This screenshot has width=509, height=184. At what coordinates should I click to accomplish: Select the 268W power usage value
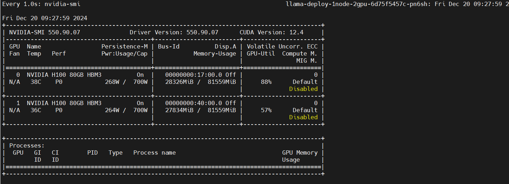[x=112, y=82]
